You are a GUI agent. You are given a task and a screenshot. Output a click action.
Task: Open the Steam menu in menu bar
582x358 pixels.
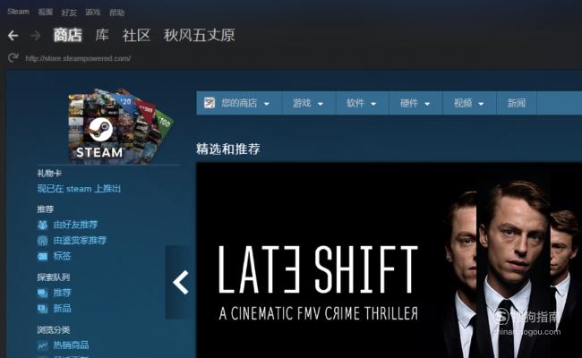click(x=18, y=12)
